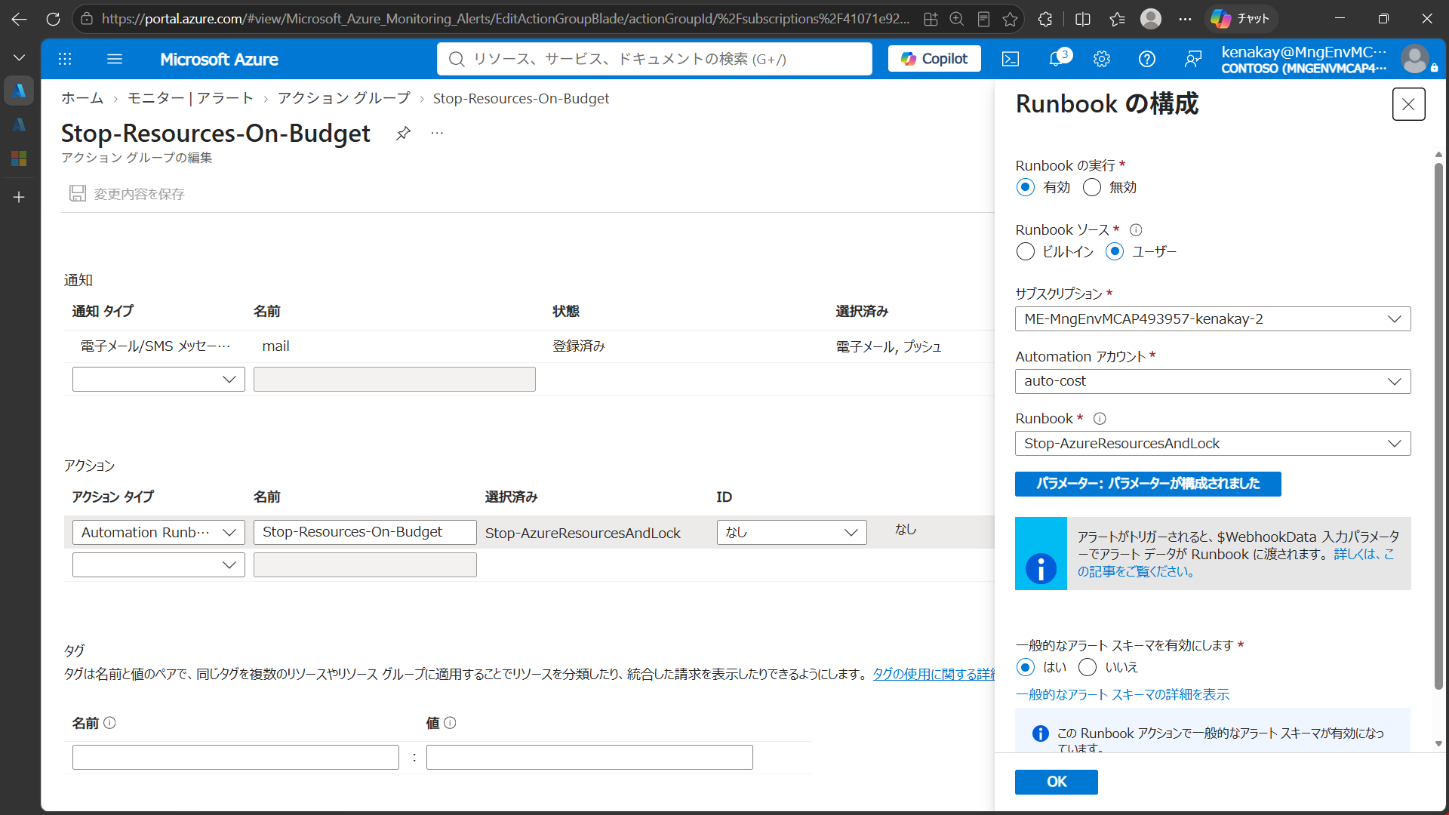This screenshot has height=815, width=1449.
Task: Choose ビルトイン as Runbook source
Action: tap(1025, 251)
